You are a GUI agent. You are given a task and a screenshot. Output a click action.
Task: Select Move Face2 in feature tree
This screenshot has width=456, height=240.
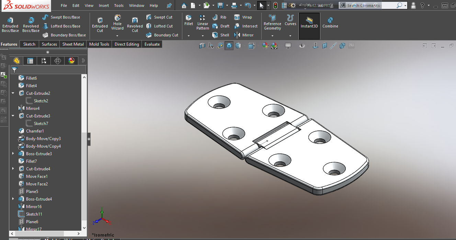point(37,184)
